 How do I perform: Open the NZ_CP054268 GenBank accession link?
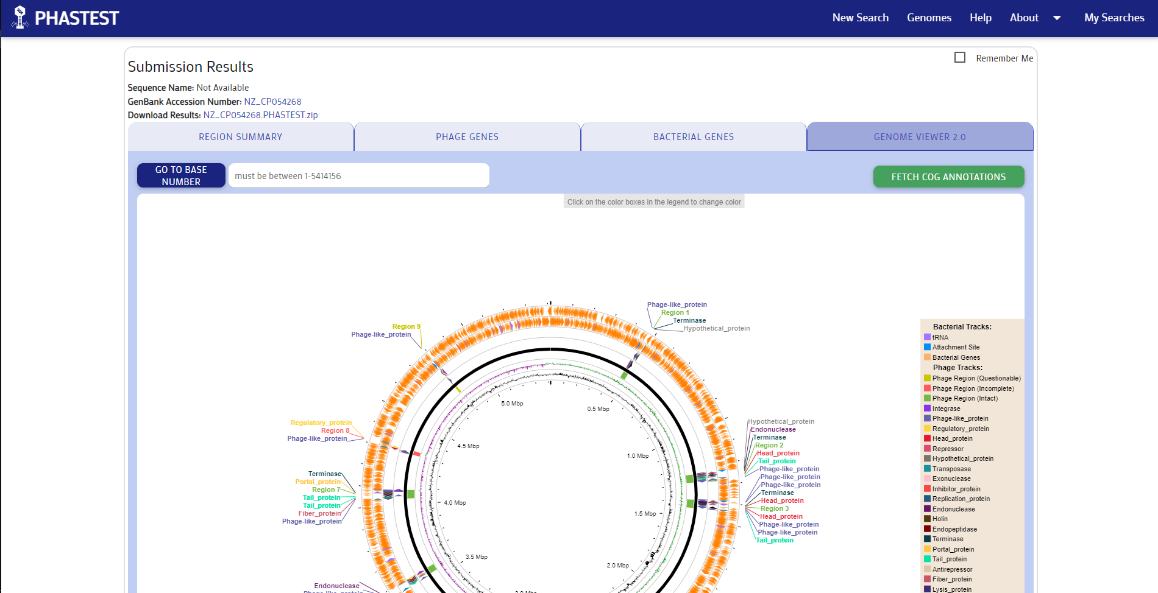pyautogui.click(x=272, y=102)
